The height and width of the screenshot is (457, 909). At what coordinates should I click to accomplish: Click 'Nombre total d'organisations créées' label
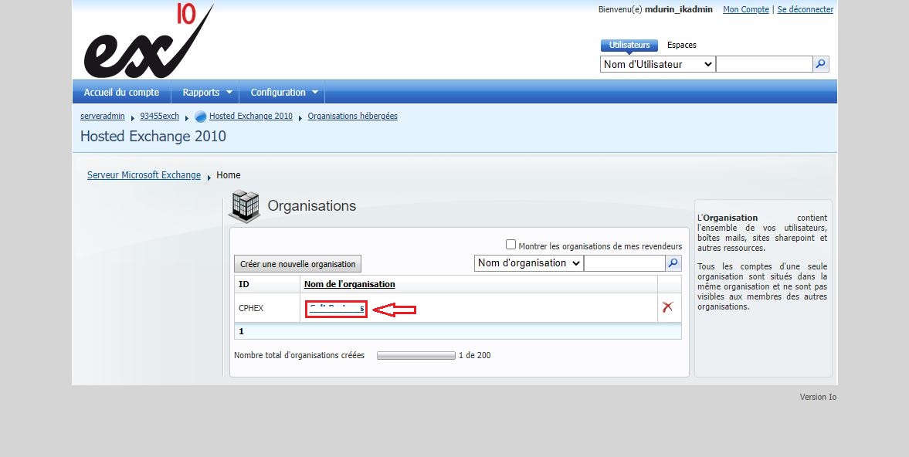pyautogui.click(x=299, y=355)
